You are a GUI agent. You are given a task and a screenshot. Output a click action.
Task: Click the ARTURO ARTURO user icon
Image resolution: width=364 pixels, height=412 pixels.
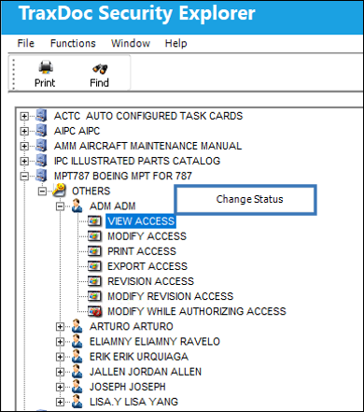pos(77,326)
